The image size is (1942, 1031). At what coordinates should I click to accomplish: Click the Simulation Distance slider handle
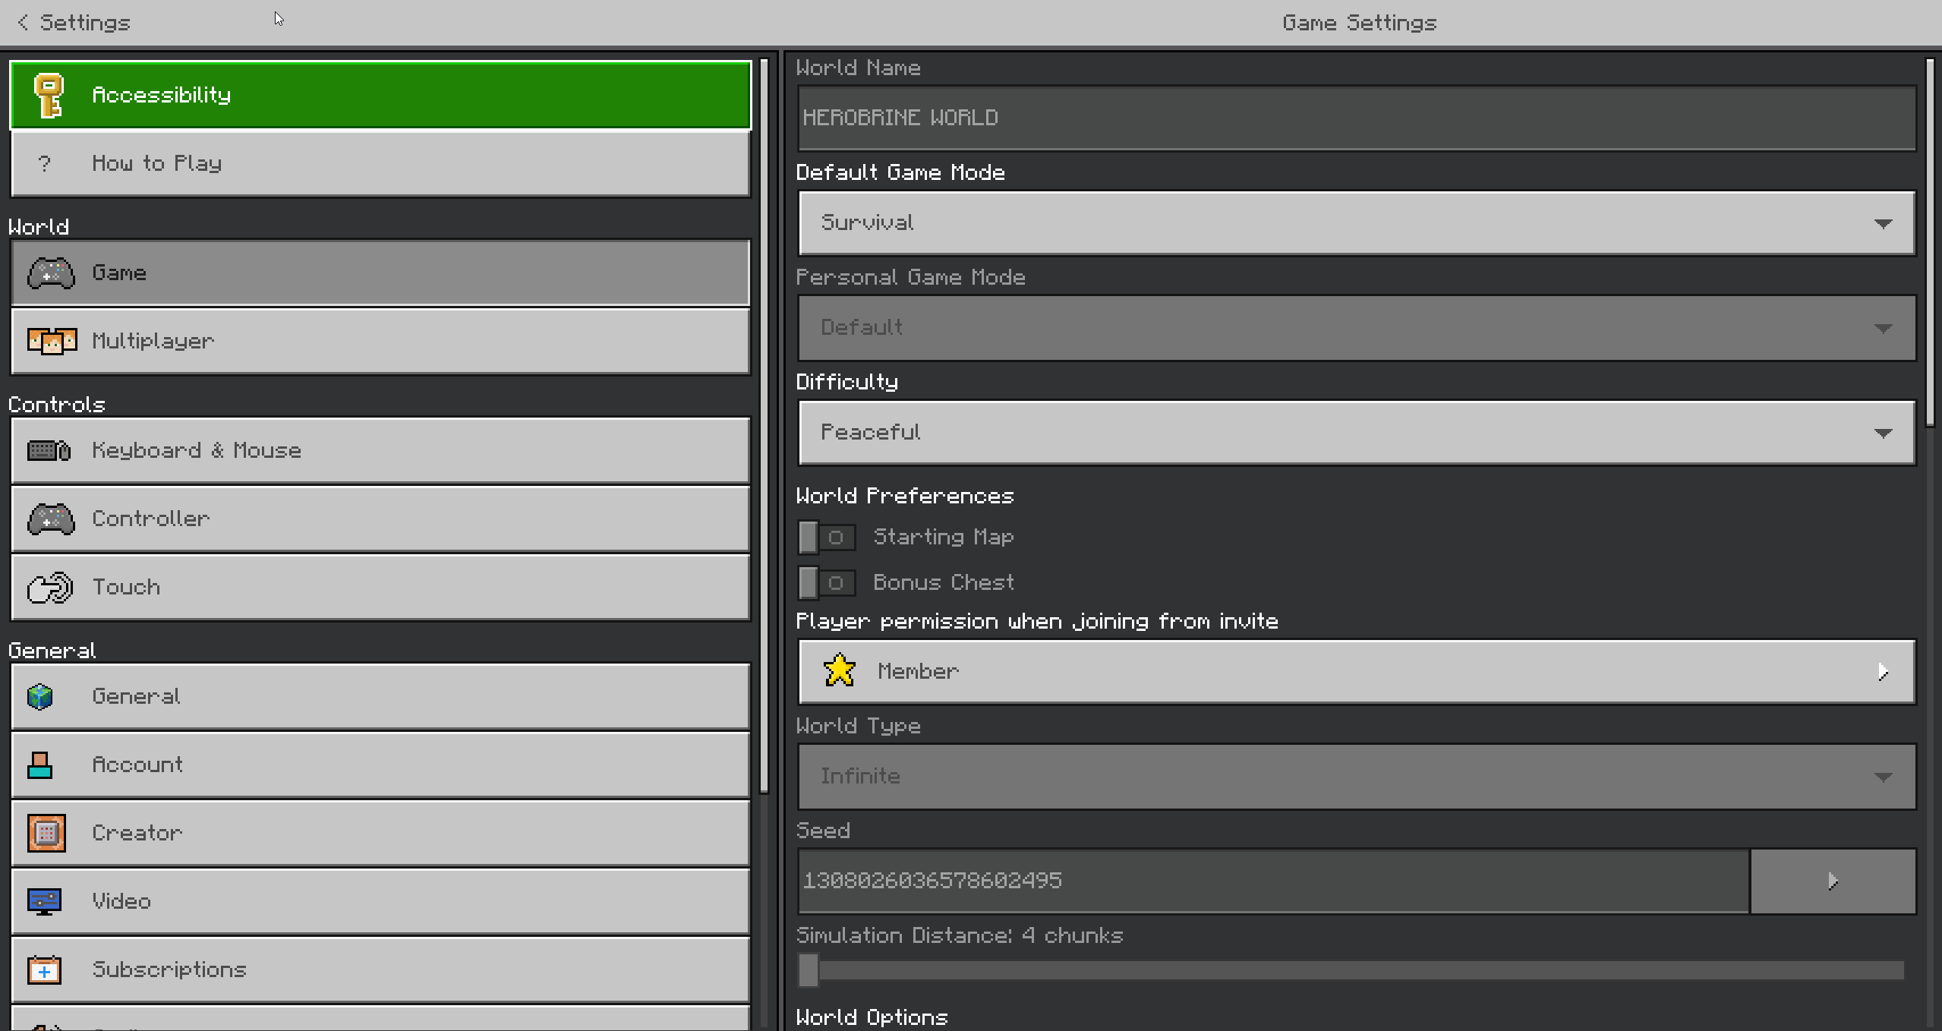click(x=809, y=970)
